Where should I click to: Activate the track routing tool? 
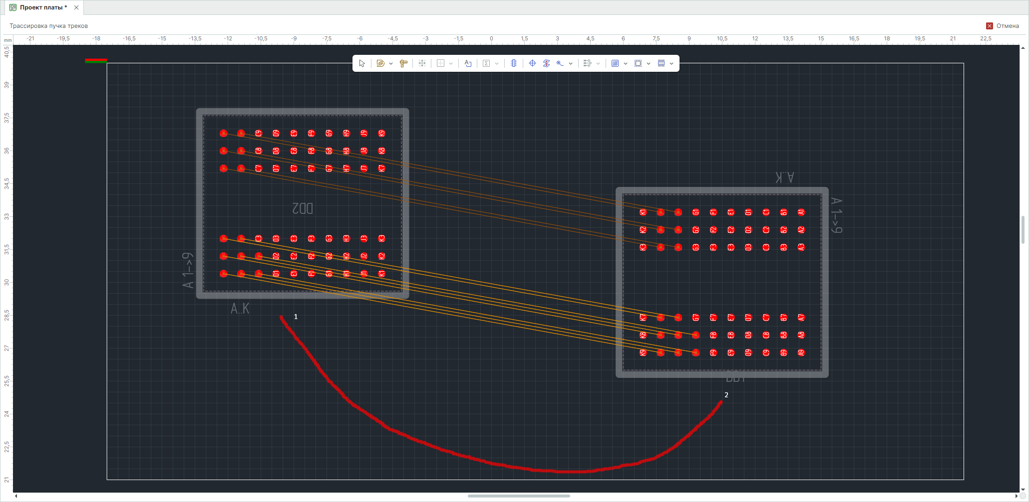pos(380,63)
